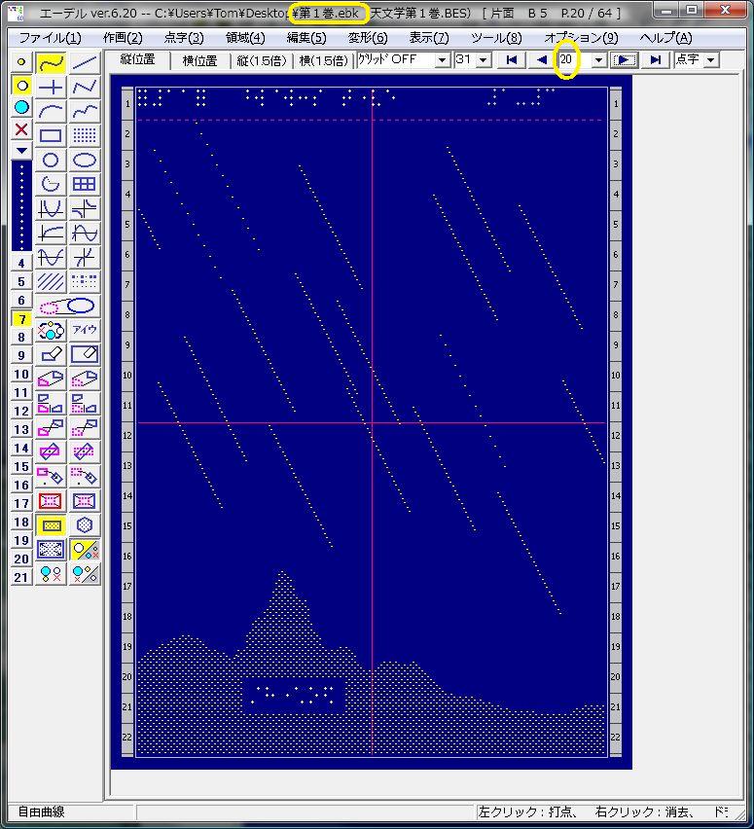The image size is (754, 829).
Task: Select the freehand curve drawing tool
Action: pos(51,63)
